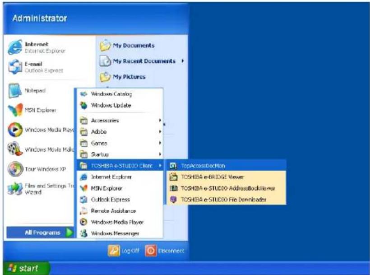The width and height of the screenshot is (370, 275).
Task: Expand the Games submenu arrow
Action: click(160, 143)
